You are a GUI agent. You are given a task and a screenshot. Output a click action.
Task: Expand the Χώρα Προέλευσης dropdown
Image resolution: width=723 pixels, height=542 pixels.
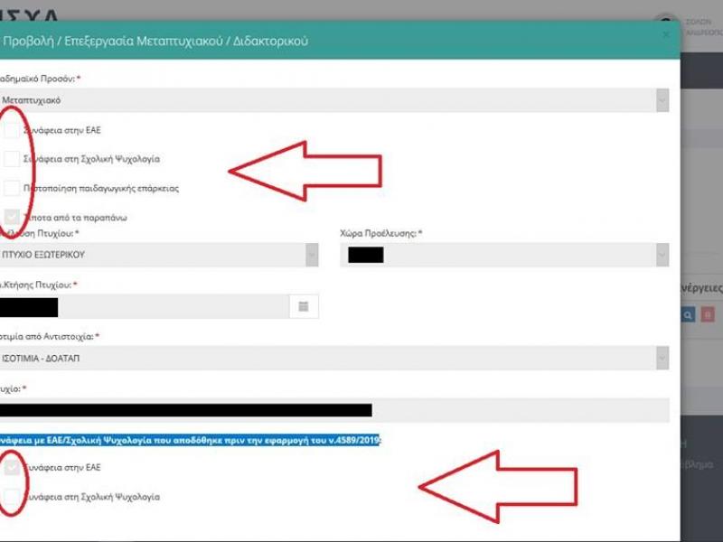504,255
